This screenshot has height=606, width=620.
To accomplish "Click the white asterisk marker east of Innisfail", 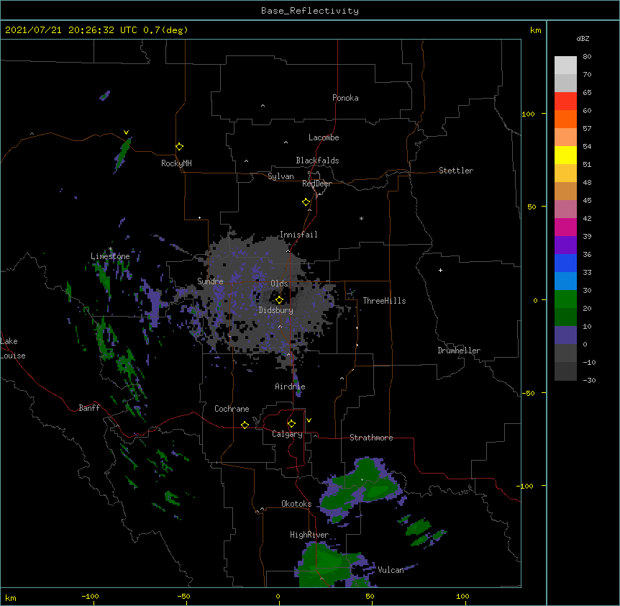I will pos(361,218).
